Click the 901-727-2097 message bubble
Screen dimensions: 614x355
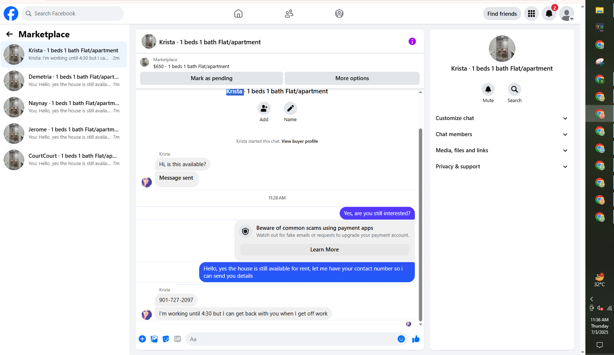tap(176, 300)
